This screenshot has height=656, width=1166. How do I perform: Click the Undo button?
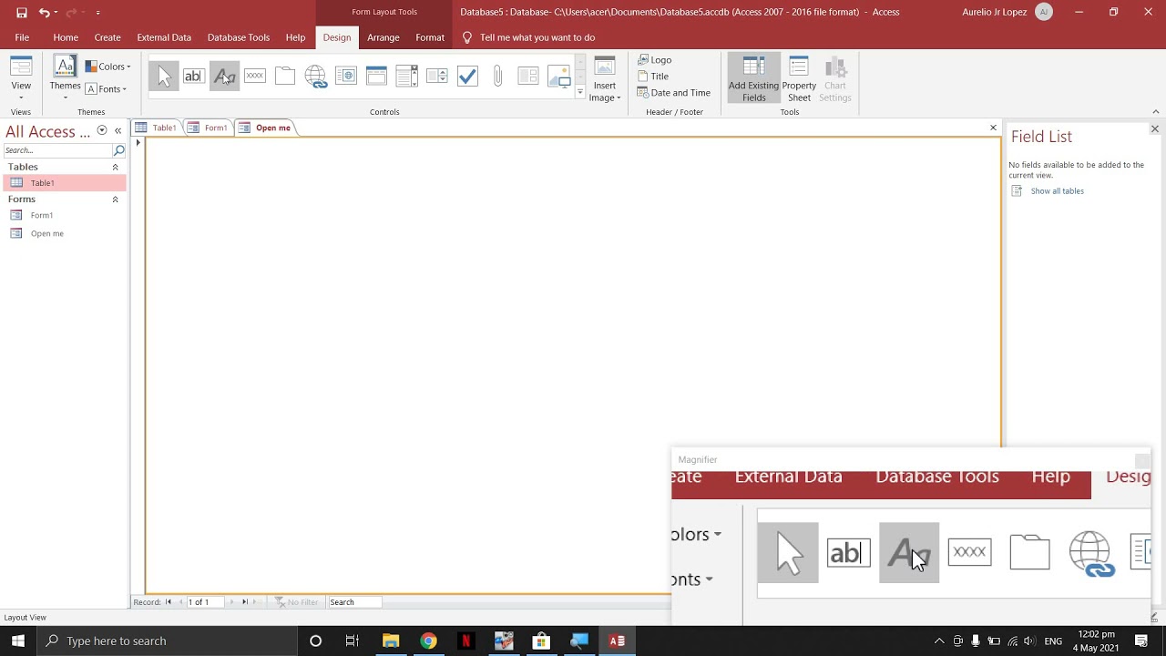click(44, 13)
